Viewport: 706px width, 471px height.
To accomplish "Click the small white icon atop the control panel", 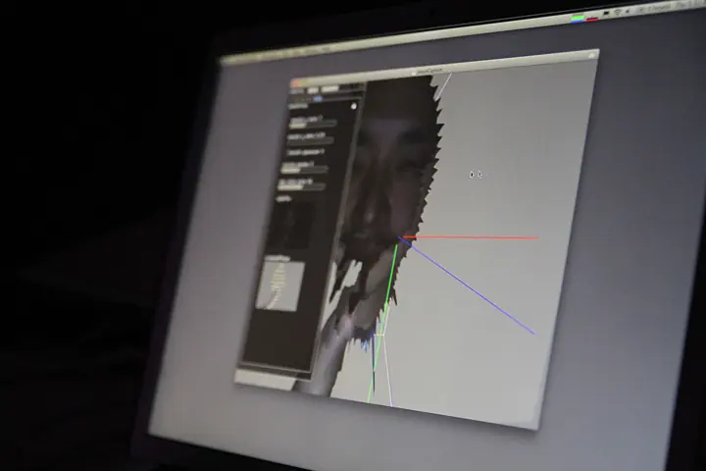I will [x=352, y=105].
